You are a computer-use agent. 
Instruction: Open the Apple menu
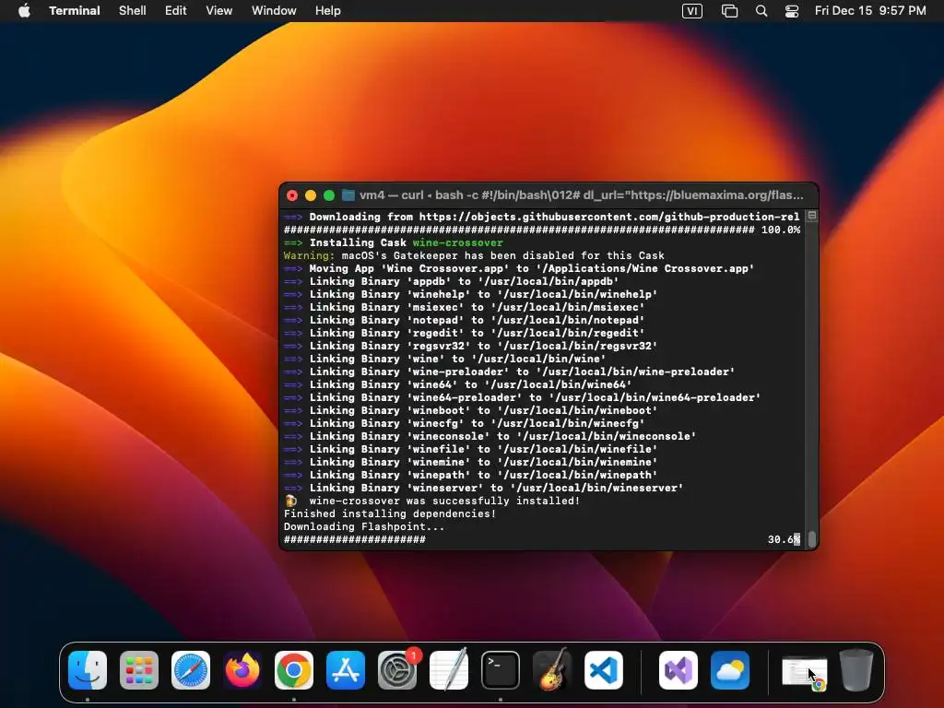24,11
